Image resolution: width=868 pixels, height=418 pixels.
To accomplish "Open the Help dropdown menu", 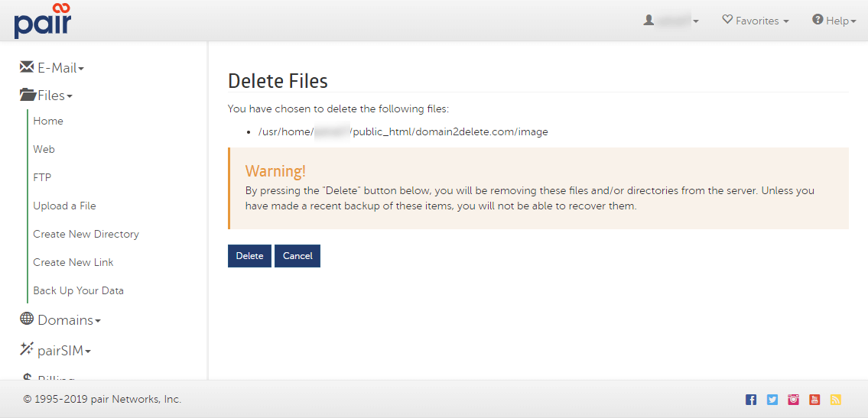I will [834, 21].
